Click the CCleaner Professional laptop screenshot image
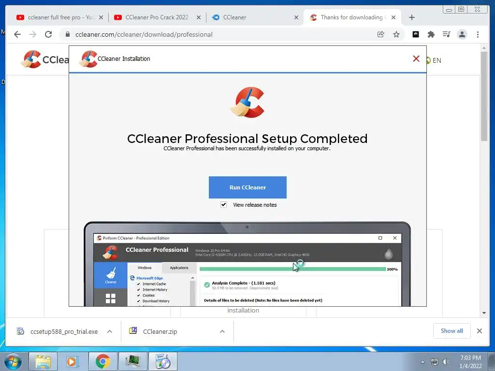Viewport: 495px width, 371px height. pos(247,264)
